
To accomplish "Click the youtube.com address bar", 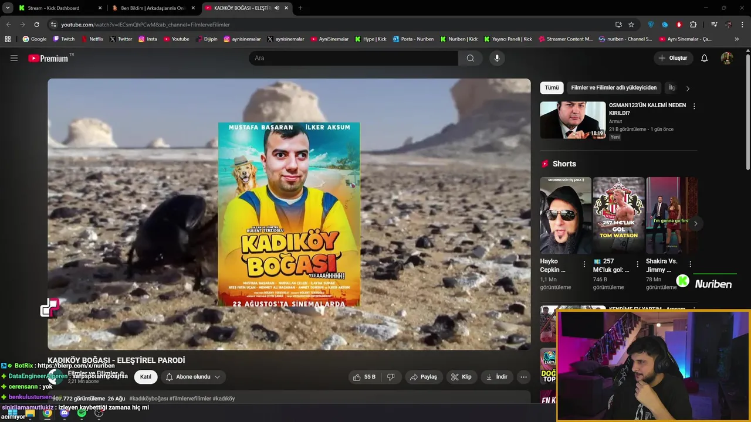I will pos(329,25).
